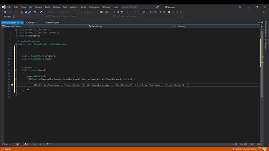
Task: Open the Solution Explorer side tab
Action: point(266,29)
